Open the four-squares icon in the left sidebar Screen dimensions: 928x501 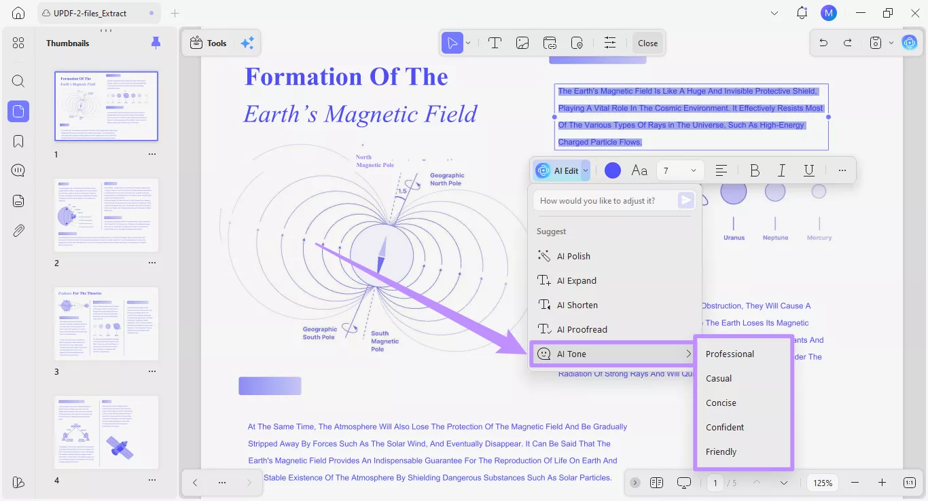(18, 43)
